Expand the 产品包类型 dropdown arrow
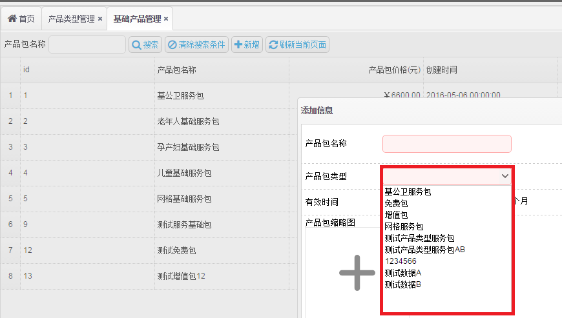The height and width of the screenshot is (318, 562). pos(505,175)
